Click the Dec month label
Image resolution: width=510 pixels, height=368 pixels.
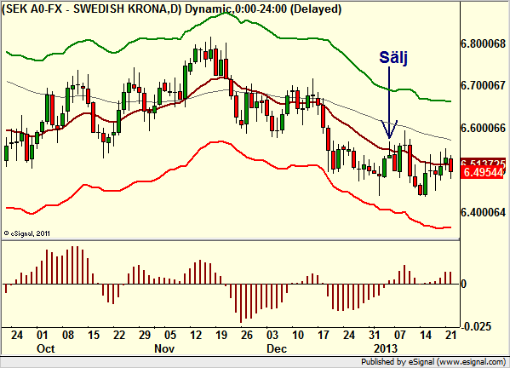click(x=277, y=348)
